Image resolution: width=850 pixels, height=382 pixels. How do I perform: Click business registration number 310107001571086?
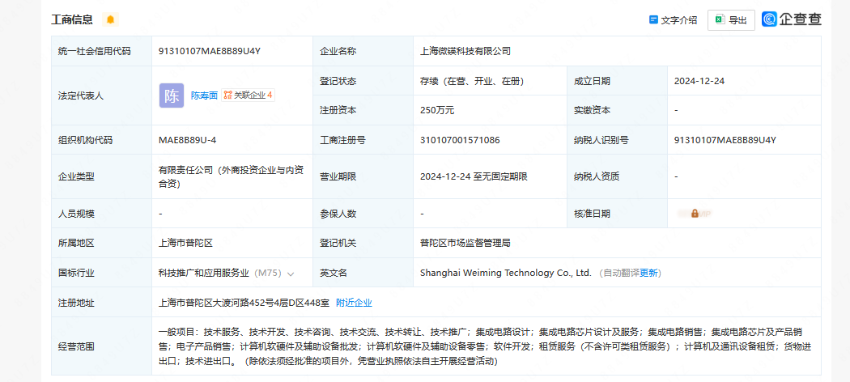point(460,140)
